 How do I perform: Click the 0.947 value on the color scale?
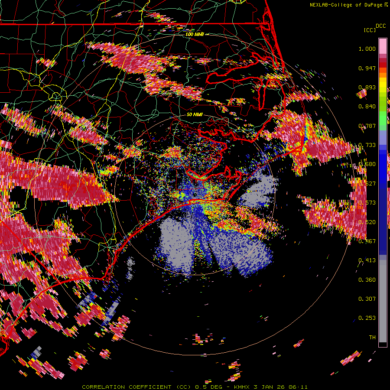(367, 68)
